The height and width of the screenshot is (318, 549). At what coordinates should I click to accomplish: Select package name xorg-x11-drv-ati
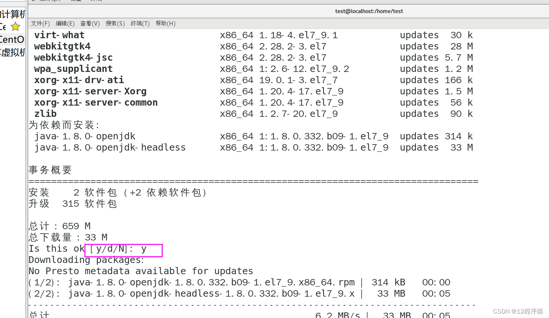coord(79,80)
